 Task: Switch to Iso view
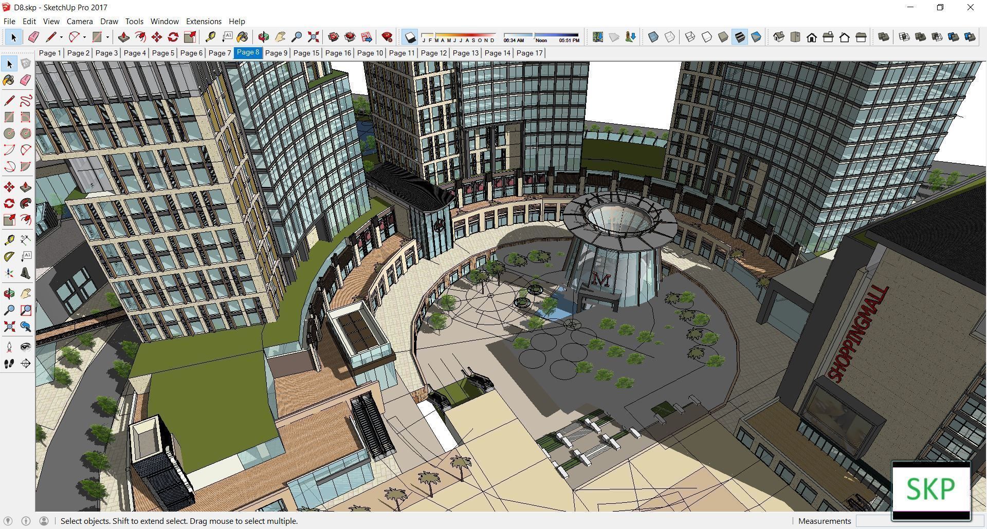click(779, 37)
